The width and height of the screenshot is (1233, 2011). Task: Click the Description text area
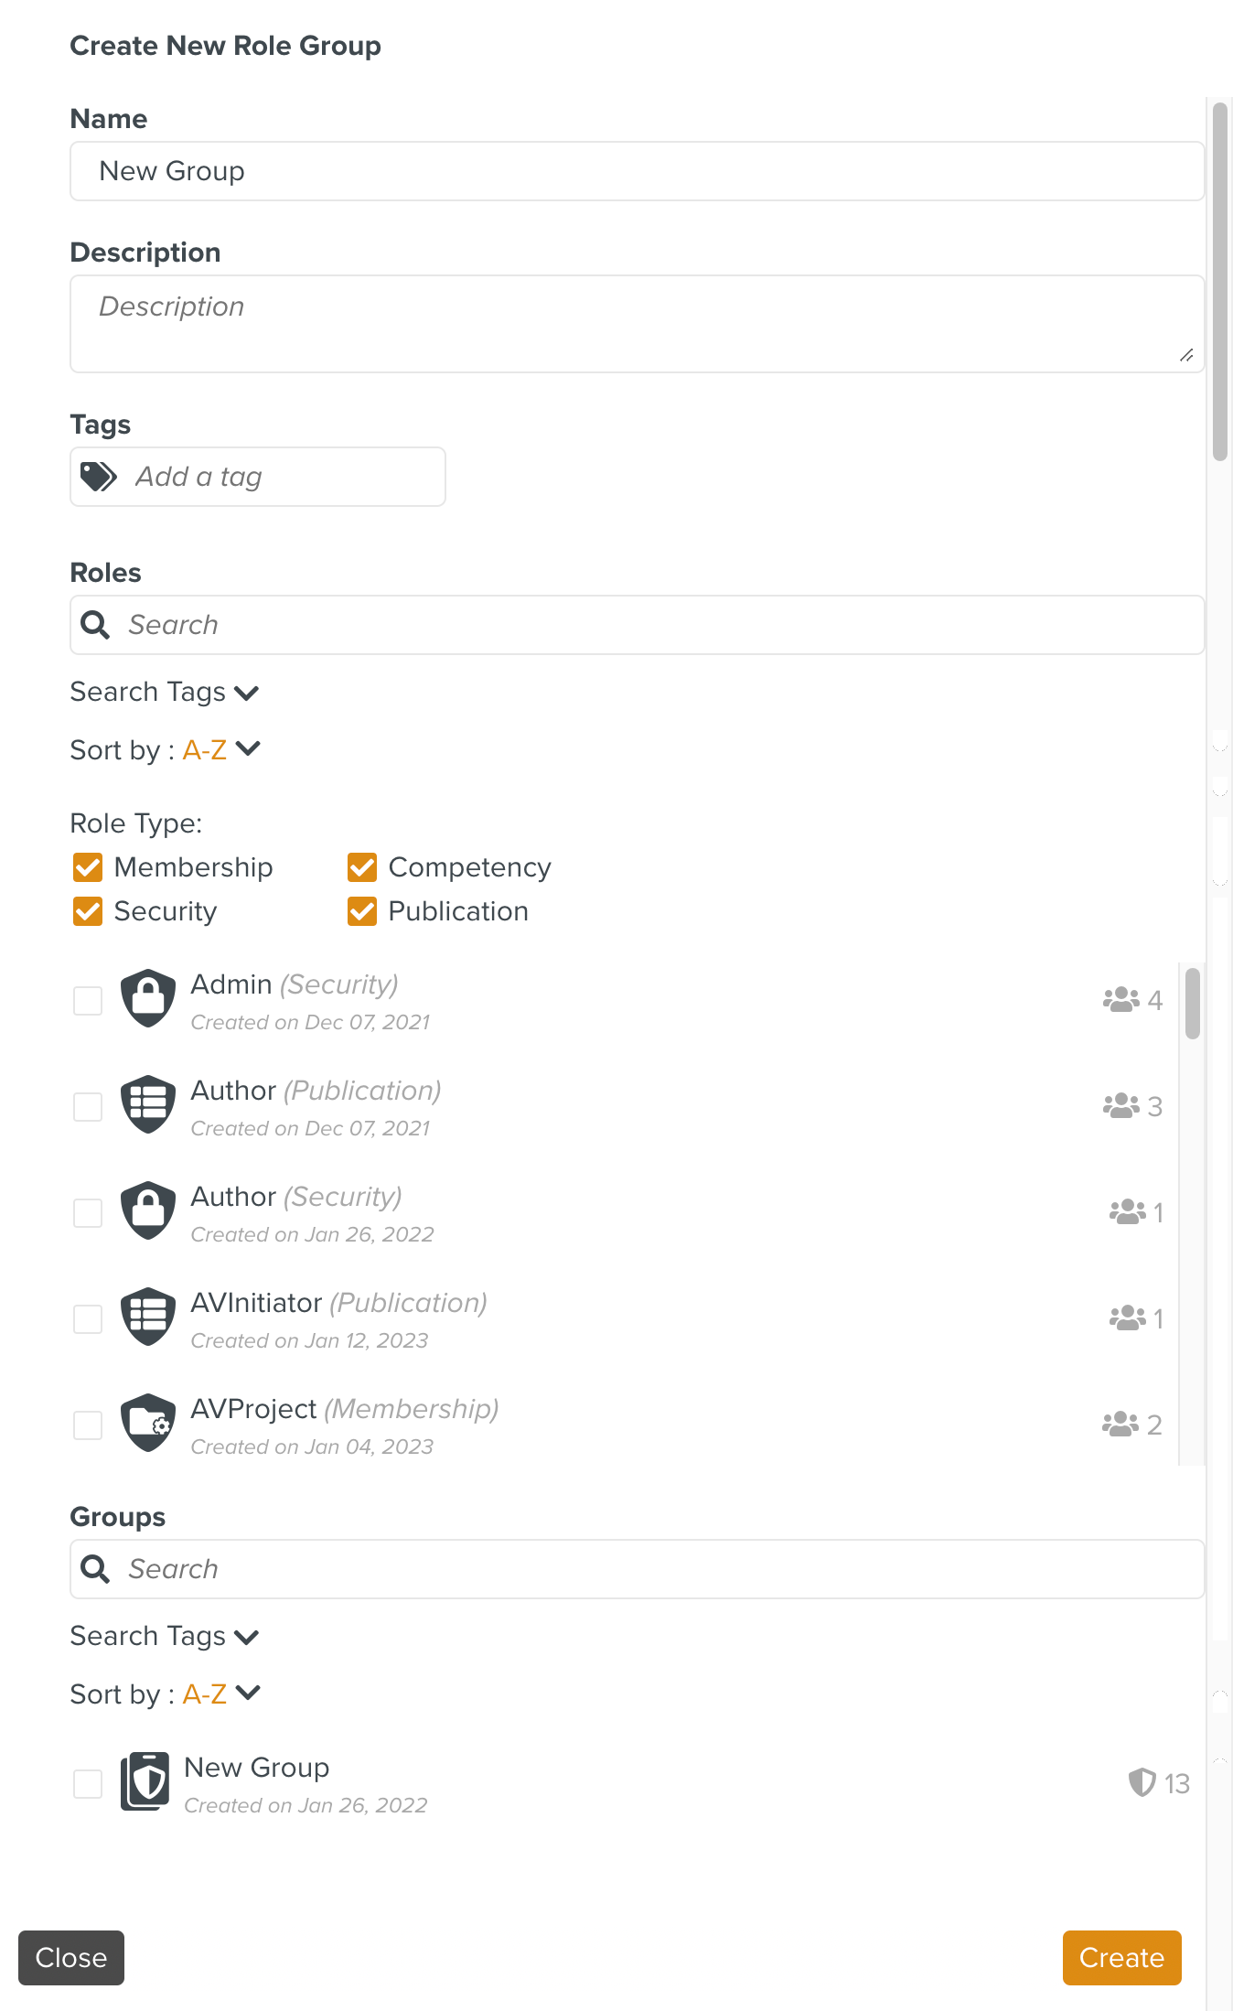pyautogui.click(x=637, y=324)
